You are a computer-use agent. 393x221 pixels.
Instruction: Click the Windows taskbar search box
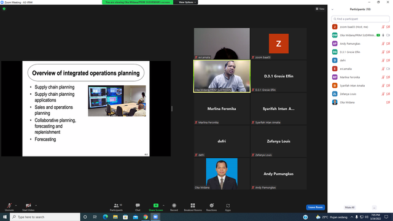(45, 217)
